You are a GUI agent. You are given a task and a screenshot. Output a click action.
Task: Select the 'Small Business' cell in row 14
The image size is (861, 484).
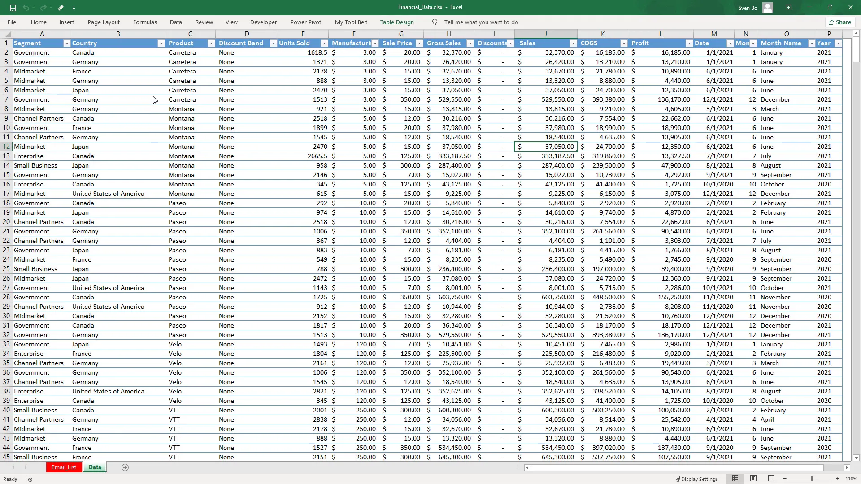(x=42, y=165)
